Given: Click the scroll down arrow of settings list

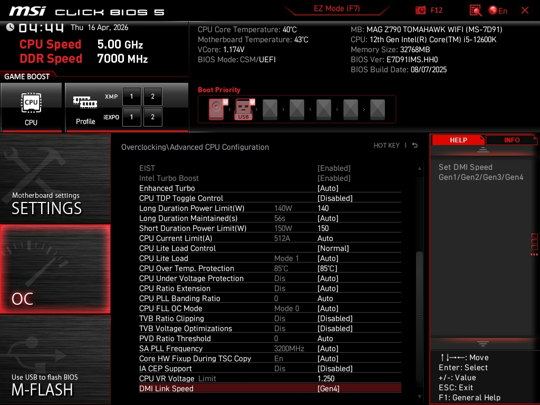Looking at the screenshot, I should [x=419, y=397].
